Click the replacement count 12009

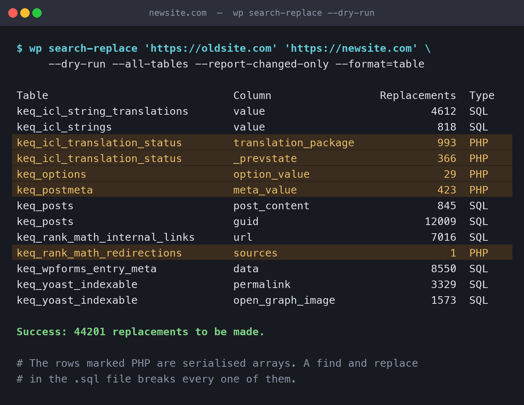point(441,222)
